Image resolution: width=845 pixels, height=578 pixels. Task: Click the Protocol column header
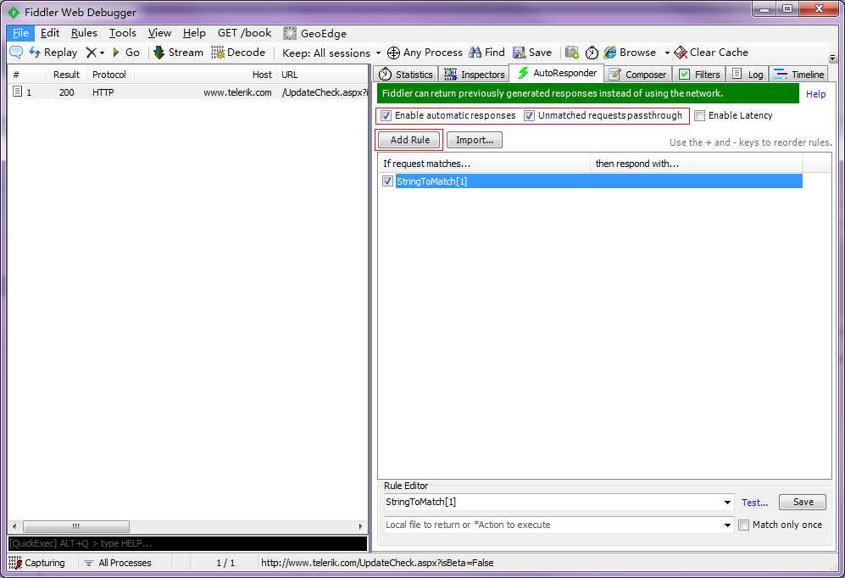click(109, 75)
